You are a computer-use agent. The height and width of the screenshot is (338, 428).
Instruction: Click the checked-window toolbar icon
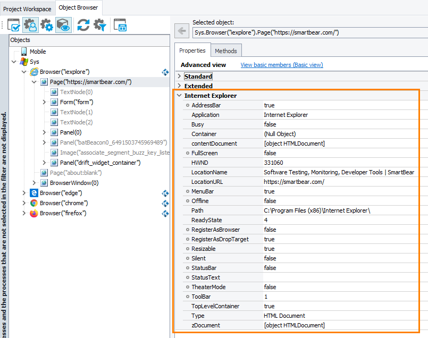14,25
